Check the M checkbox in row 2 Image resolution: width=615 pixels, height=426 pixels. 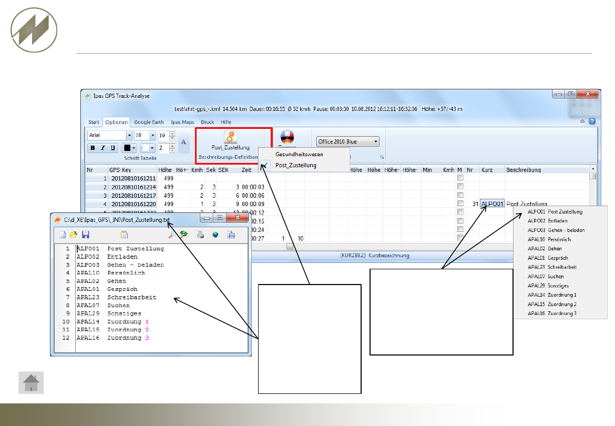(x=460, y=186)
